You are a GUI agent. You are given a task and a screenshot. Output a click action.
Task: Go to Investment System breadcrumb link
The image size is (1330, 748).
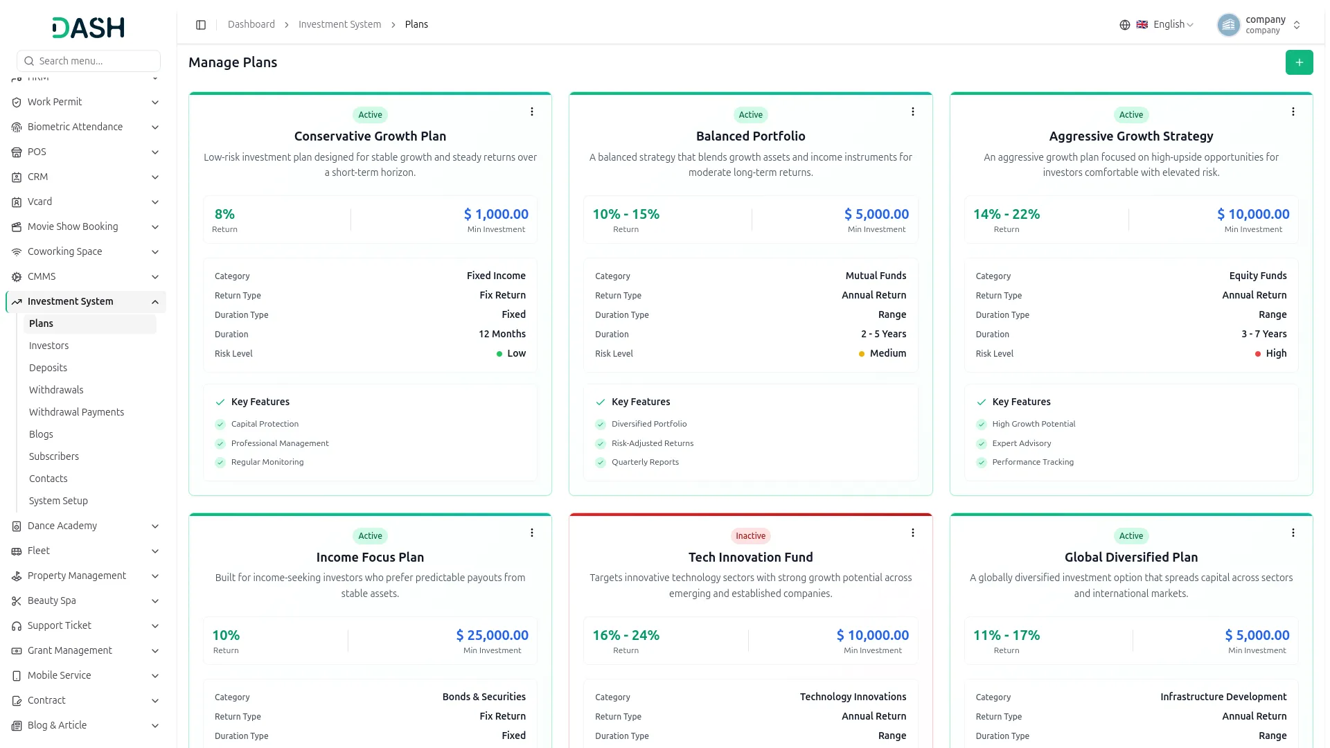(x=339, y=24)
